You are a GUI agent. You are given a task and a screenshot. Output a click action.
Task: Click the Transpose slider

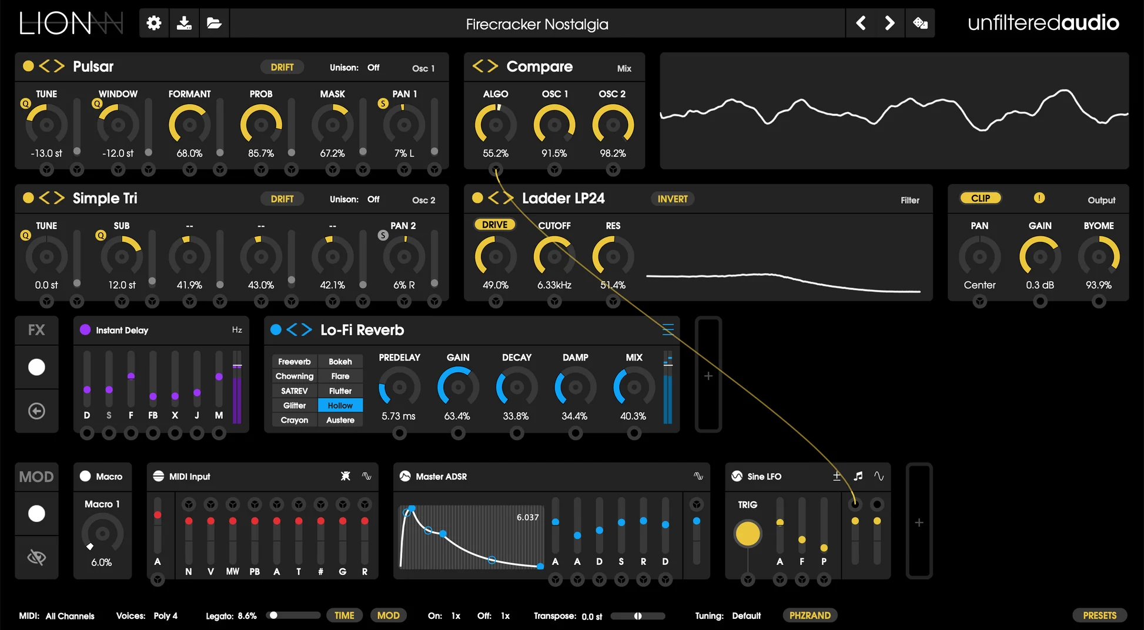pyautogui.click(x=638, y=616)
